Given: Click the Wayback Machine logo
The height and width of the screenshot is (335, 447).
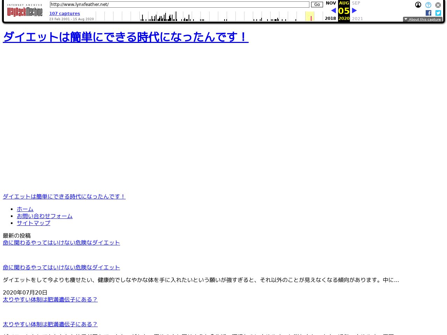Looking at the screenshot, I should (24, 11).
